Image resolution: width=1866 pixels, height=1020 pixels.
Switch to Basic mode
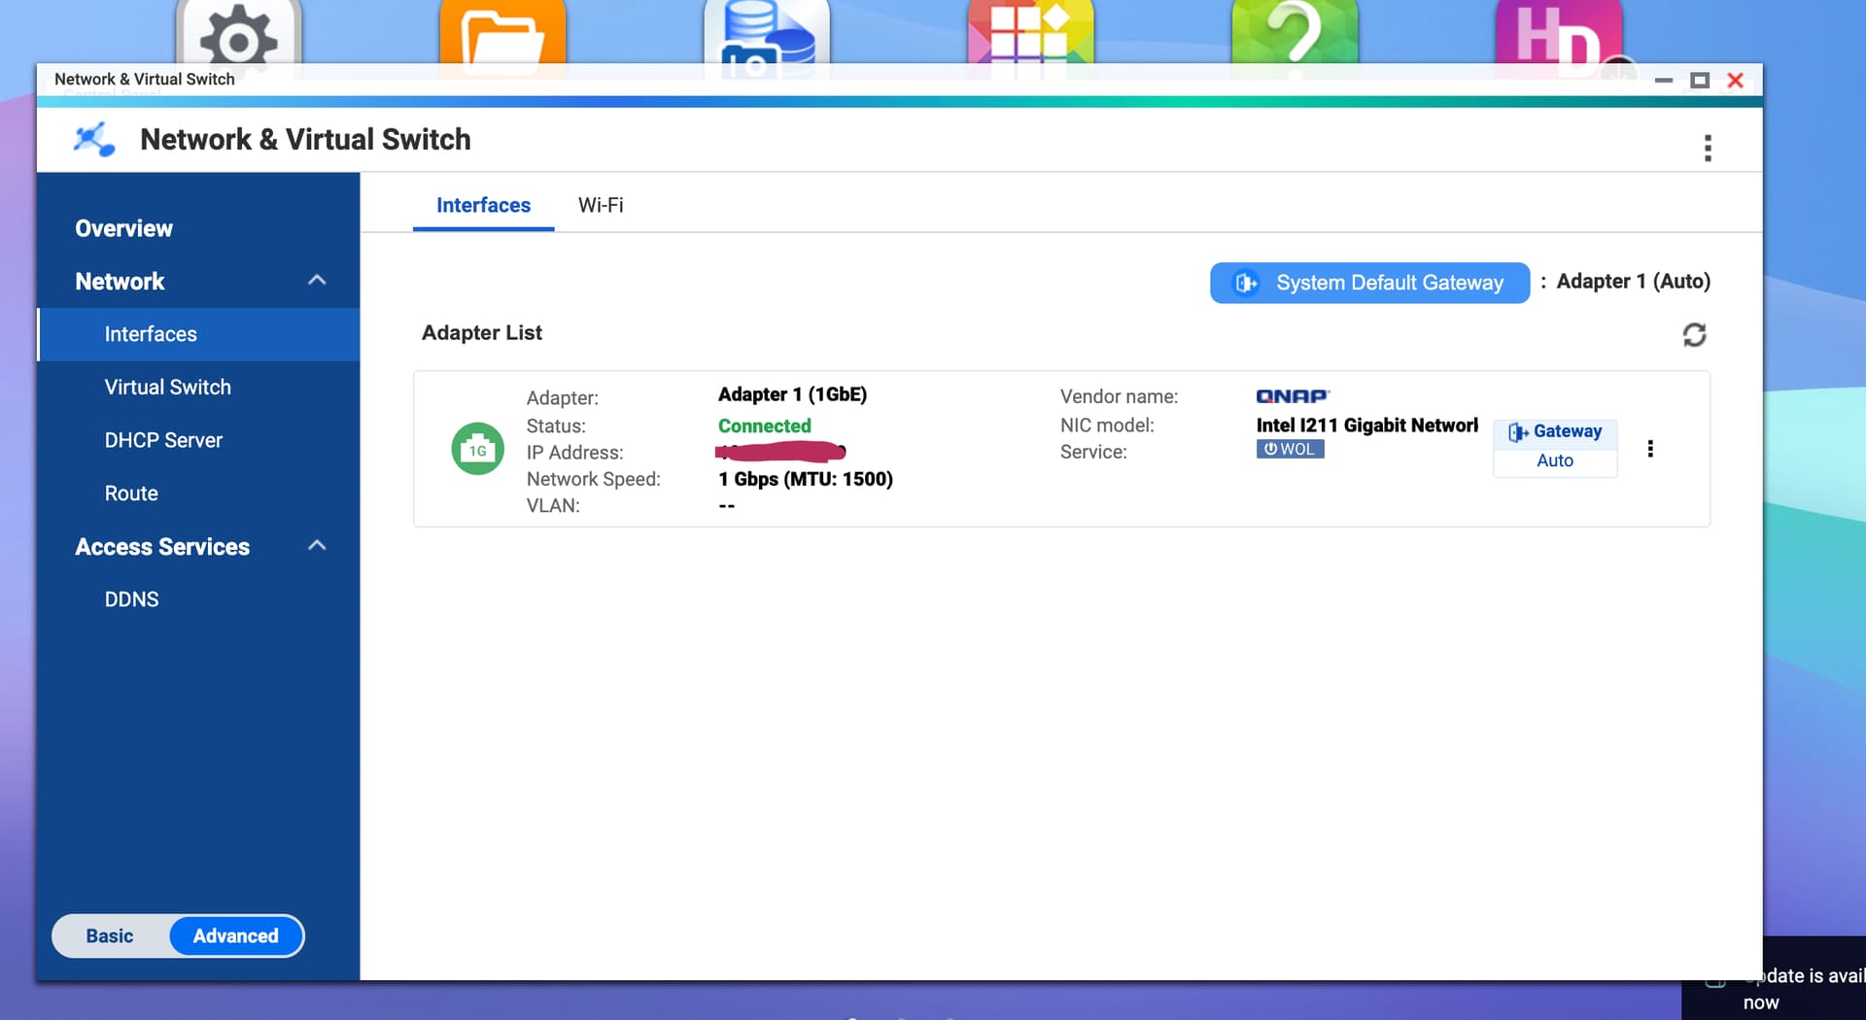coord(110,935)
